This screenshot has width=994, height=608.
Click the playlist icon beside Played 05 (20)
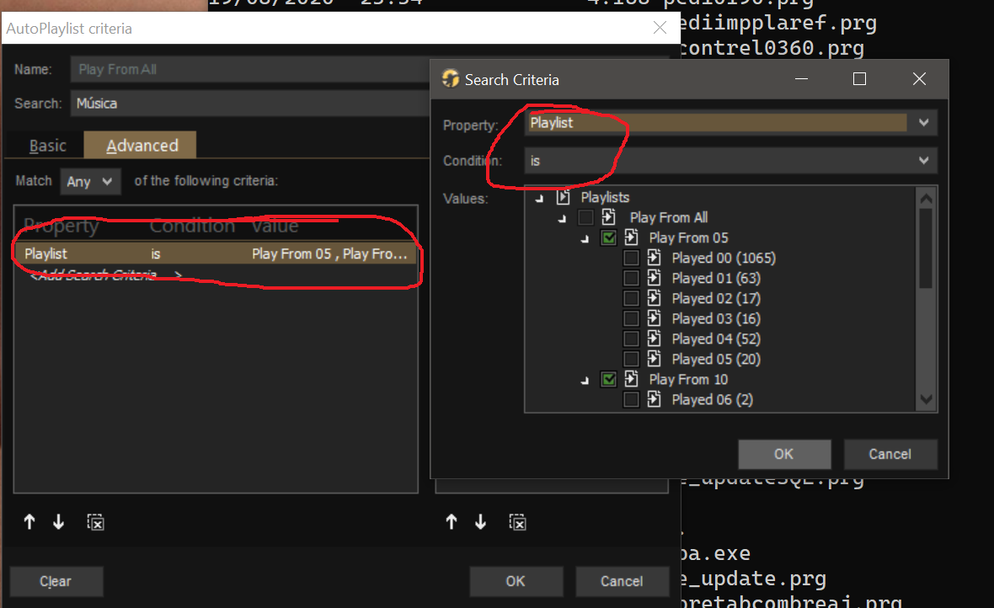pyautogui.click(x=655, y=360)
